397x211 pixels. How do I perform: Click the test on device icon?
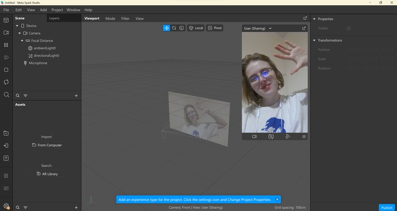pyautogui.click(x=6, y=145)
